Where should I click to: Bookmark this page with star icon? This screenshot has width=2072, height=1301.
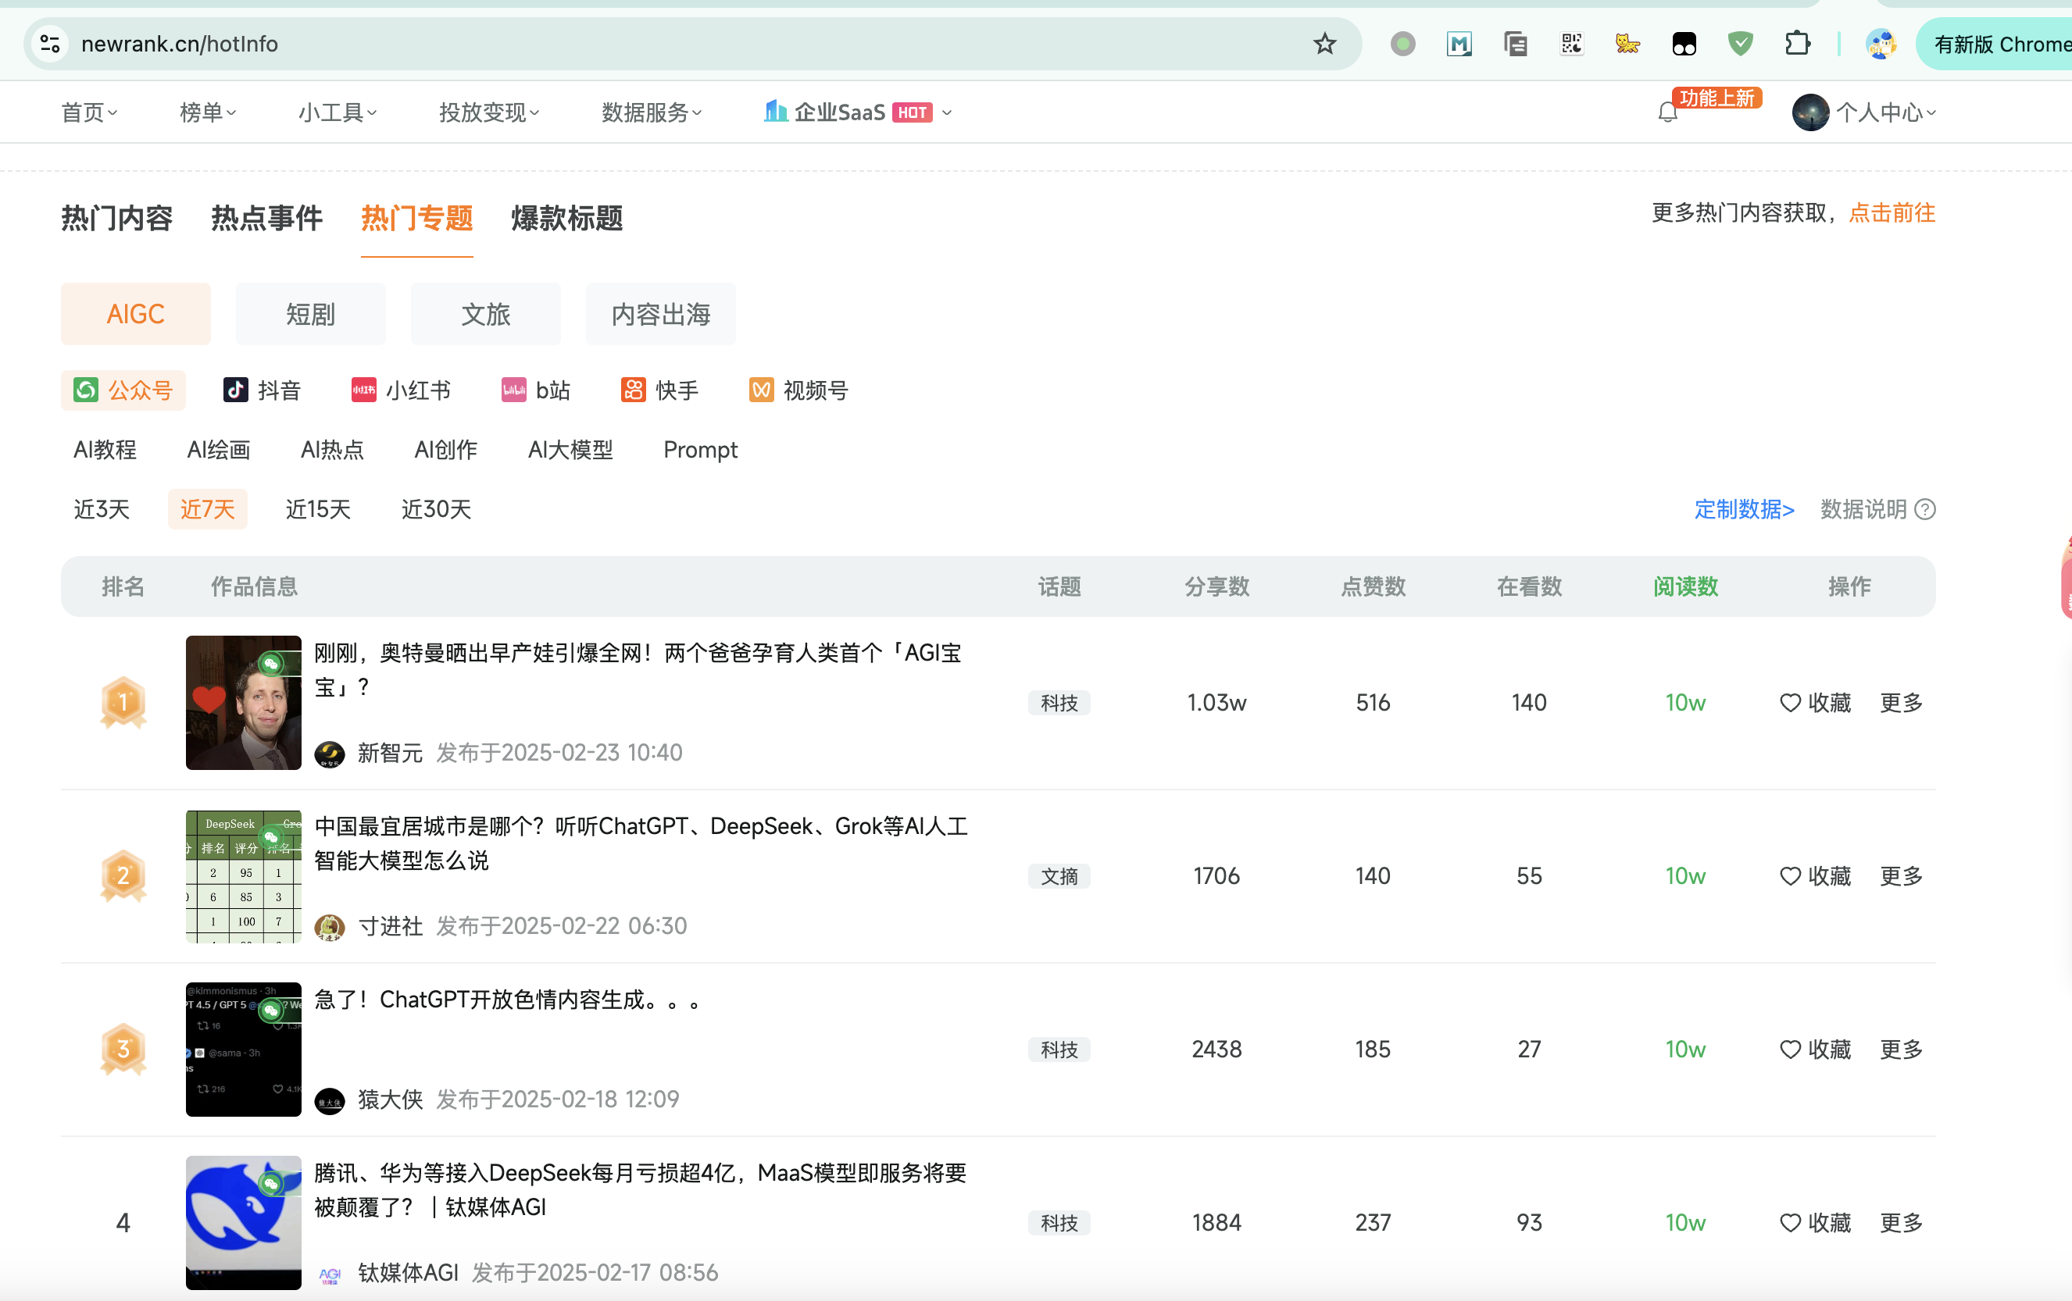click(1324, 44)
